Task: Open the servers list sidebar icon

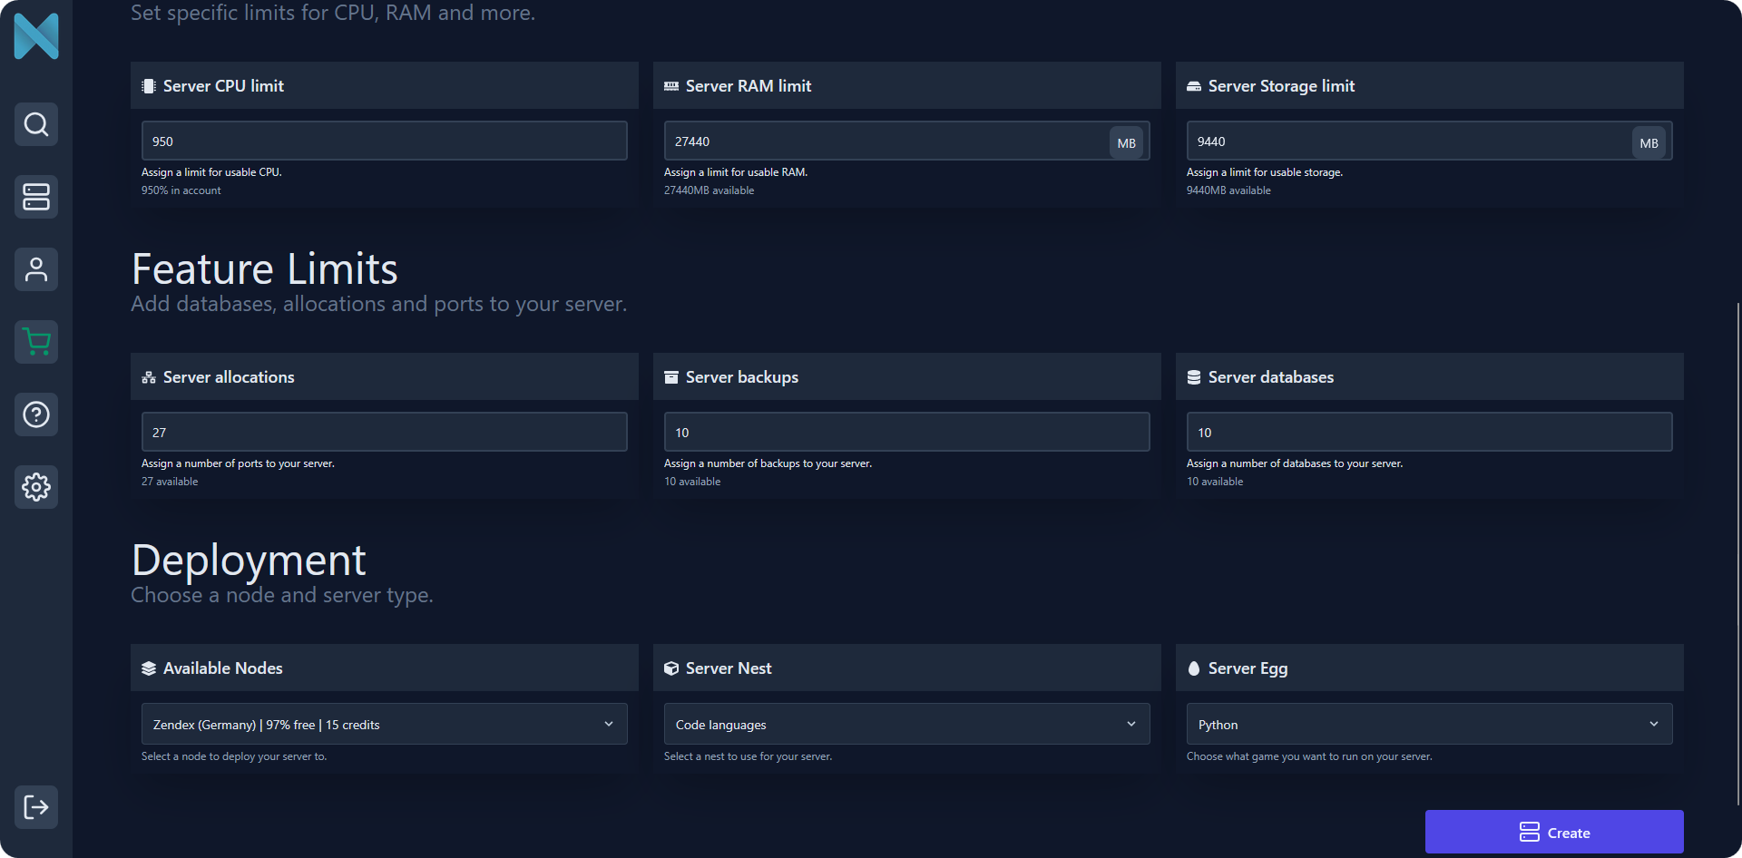Action: (36, 197)
